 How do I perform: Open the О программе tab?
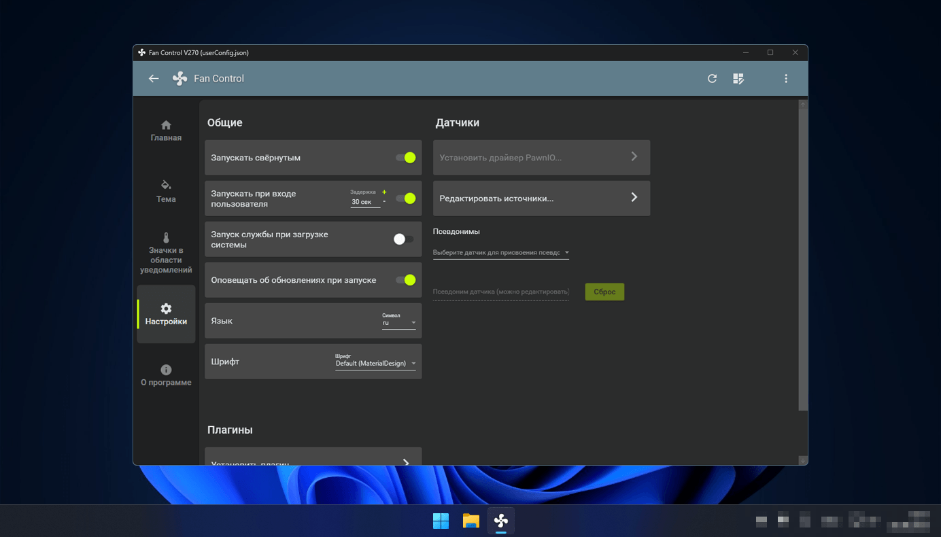[x=166, y=376]
